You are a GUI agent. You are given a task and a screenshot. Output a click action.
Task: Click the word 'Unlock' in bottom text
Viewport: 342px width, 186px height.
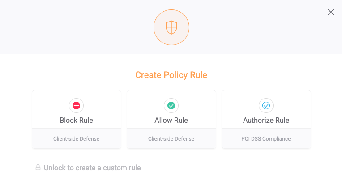(55, 168)
